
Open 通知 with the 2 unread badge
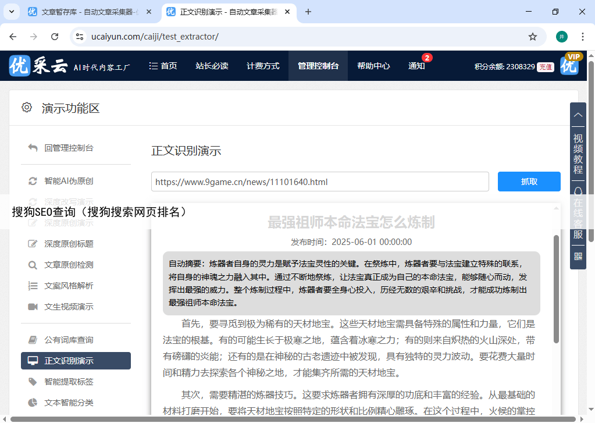coord(416,66)
